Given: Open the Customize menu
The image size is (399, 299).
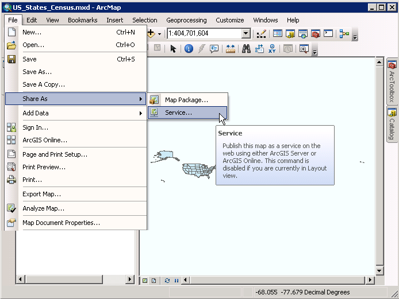Looking at the screenshot, I should 230,20.
